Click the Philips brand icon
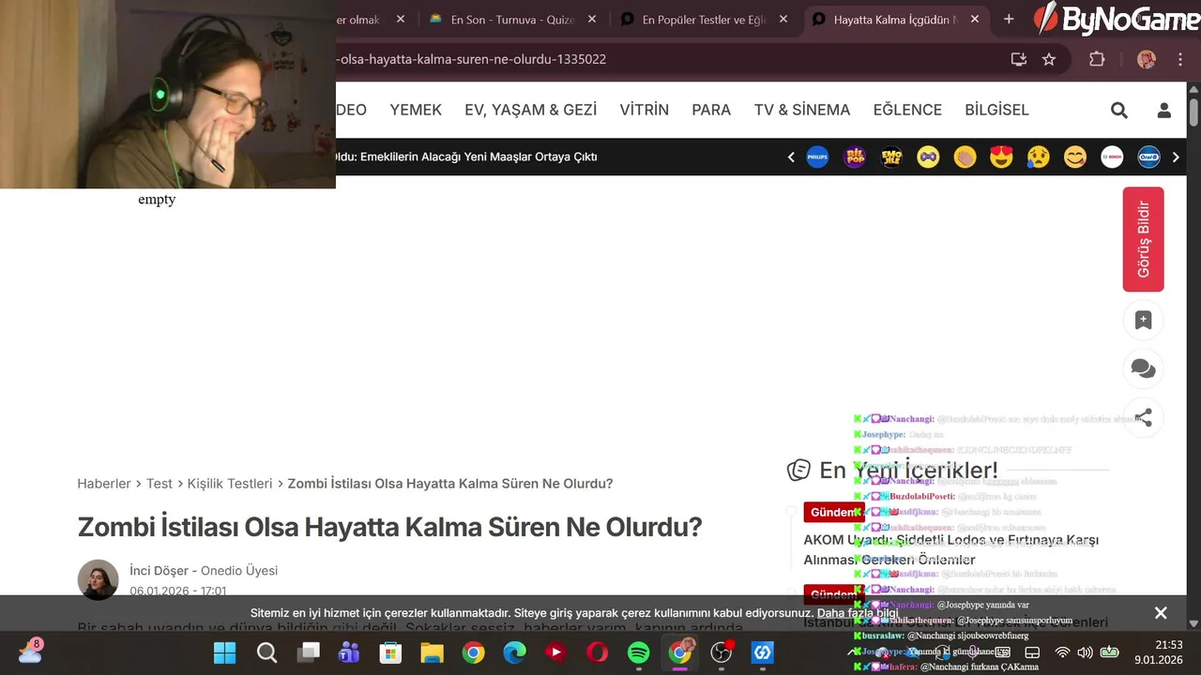This screenshot has width=1201, height=675. click(x=817, y=157)
